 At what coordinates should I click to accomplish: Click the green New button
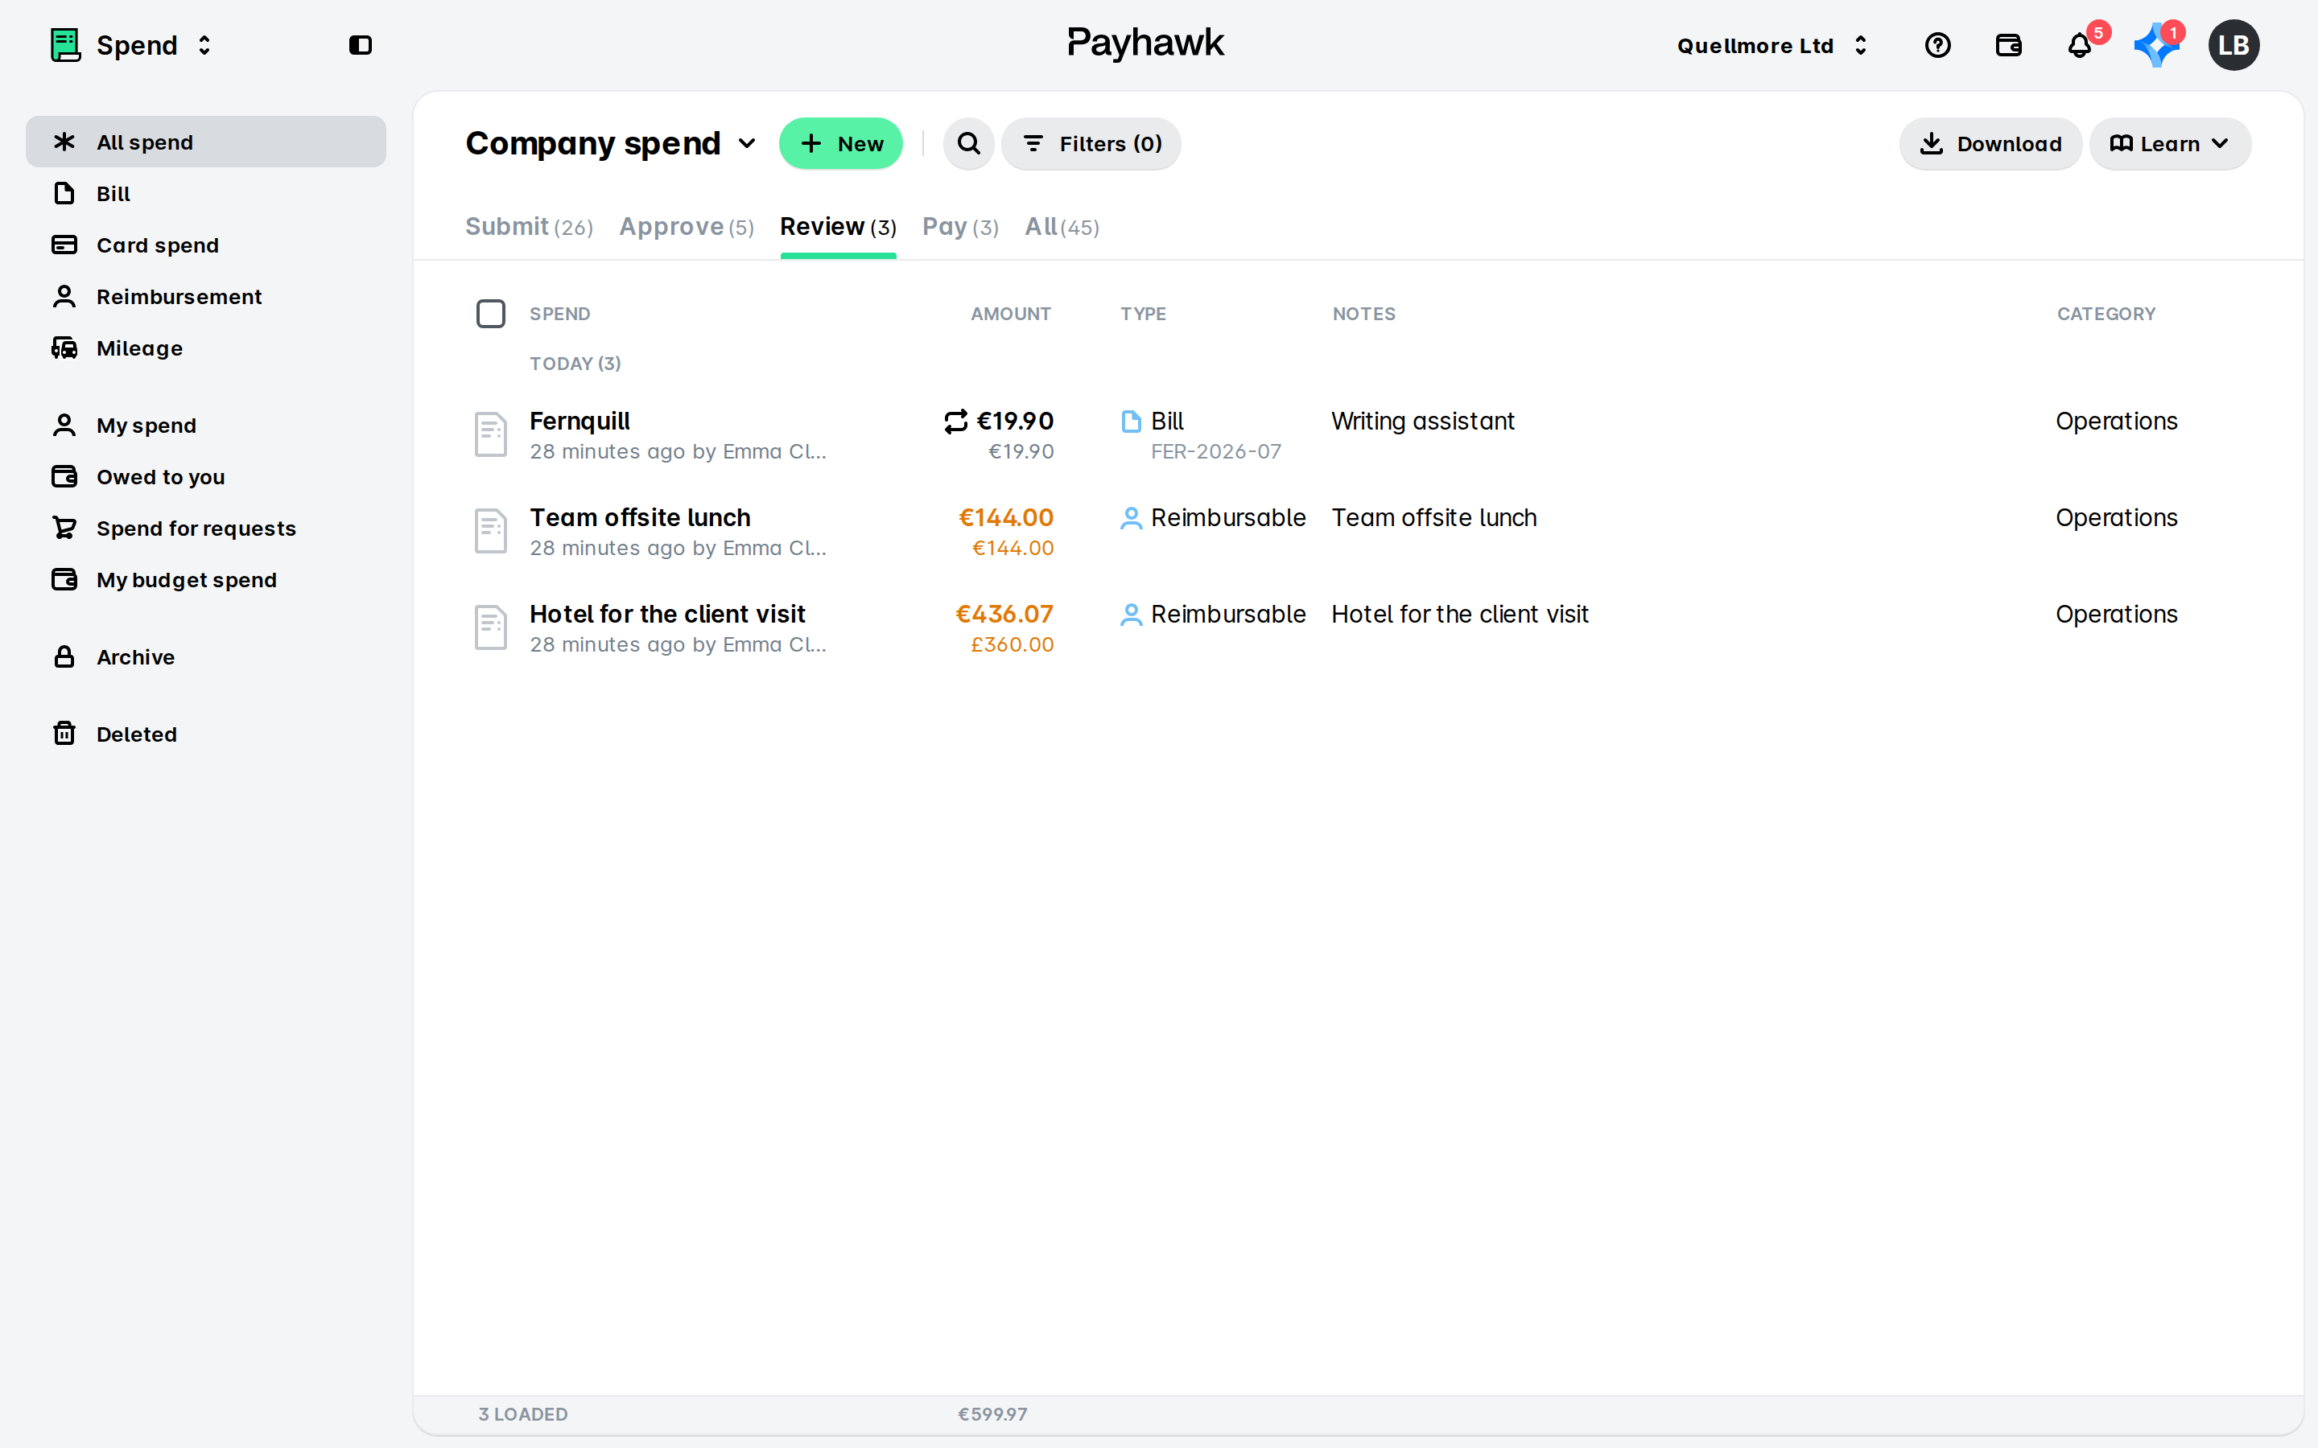[x=840, y=144]
